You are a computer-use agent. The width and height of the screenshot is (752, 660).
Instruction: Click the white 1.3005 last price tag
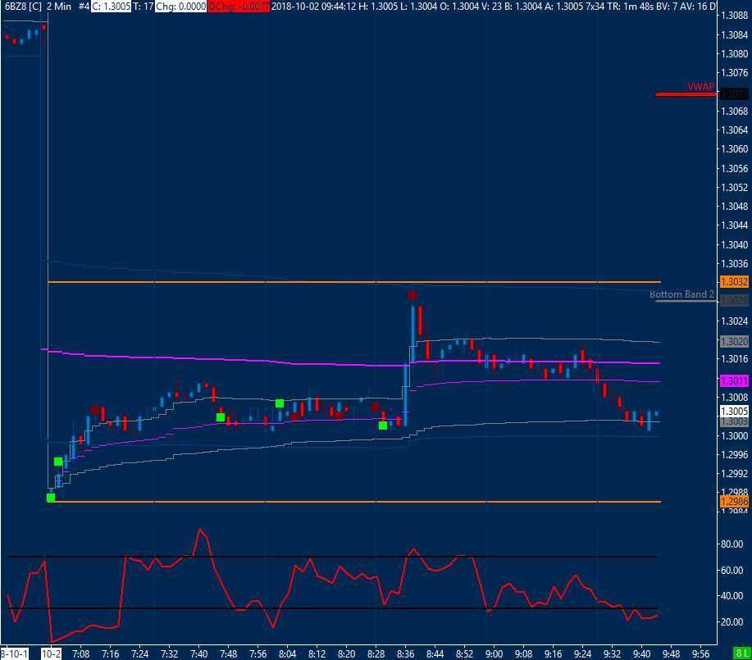click(734, 411)
